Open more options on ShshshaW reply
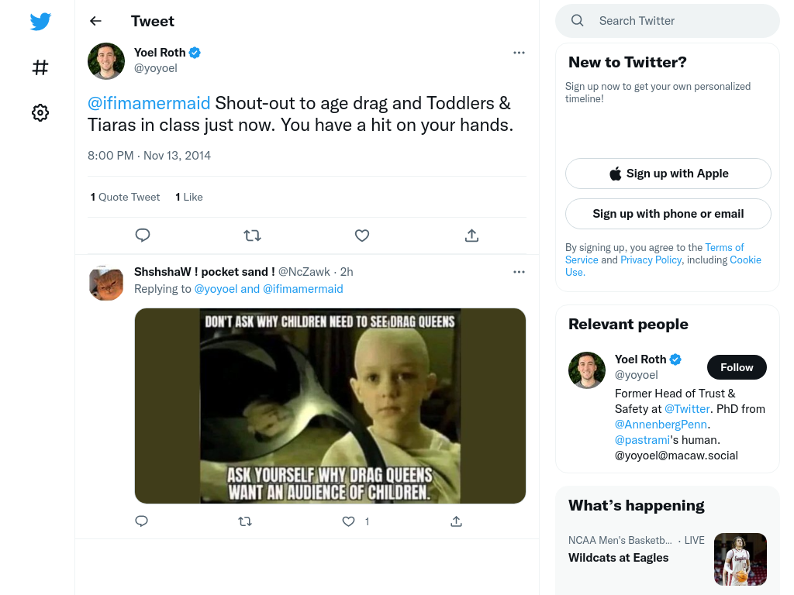This screenshot has width=794, height=595. coord(519,272)
